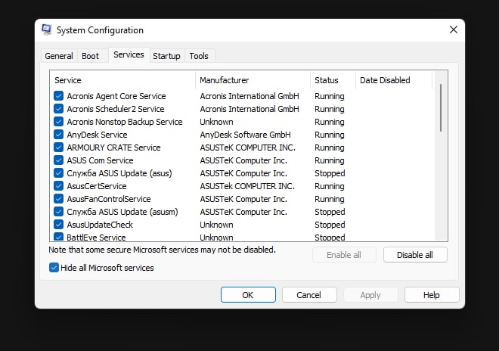
Task: Select the 'Acronis Agent Core Service' row text
Action: (116, 96)
